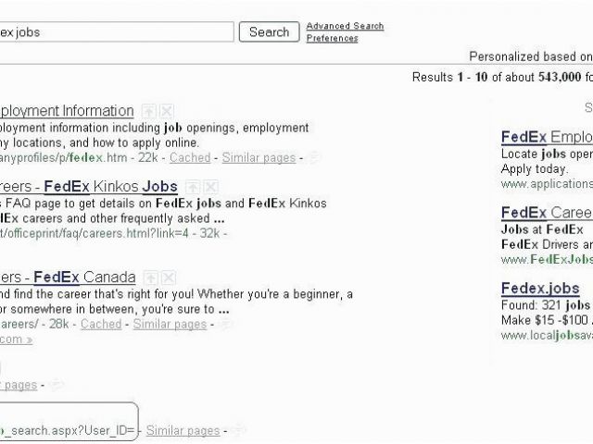This screenshot has width=593, height=444.
Task: Open Cached version of Employment Information result
Action: click(190, 157)
